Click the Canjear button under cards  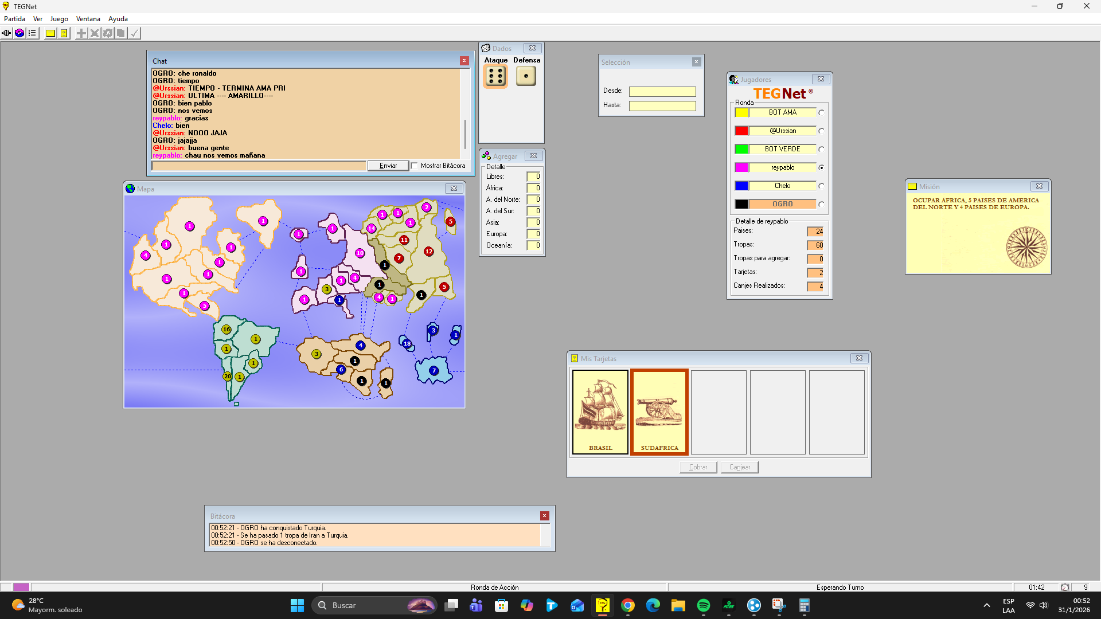click(x=739, y=467)
